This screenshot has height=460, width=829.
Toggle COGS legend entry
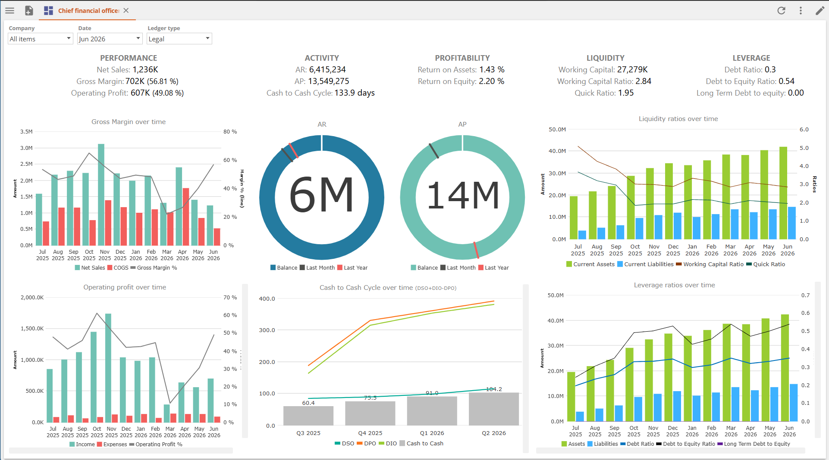click(118, 268)
